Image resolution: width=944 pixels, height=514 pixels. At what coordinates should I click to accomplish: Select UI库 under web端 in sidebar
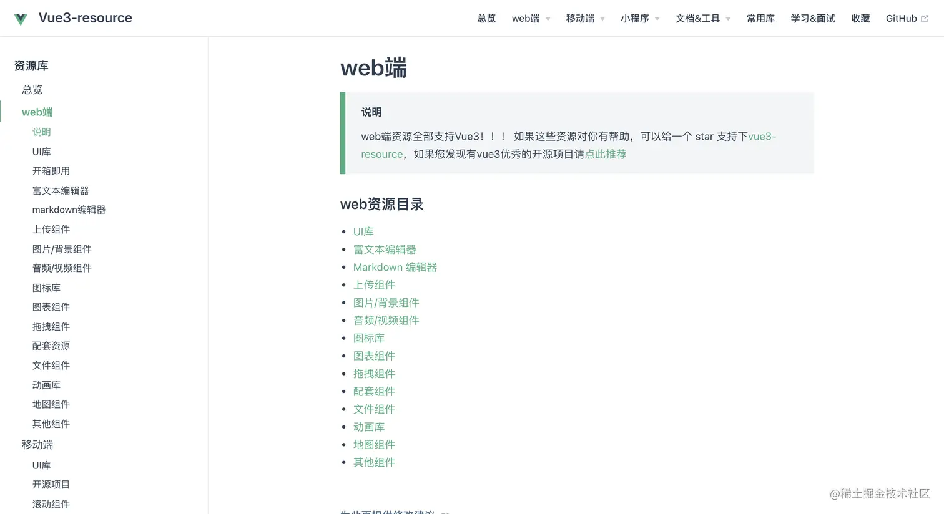pyautogui.click(x=42, y=152)
